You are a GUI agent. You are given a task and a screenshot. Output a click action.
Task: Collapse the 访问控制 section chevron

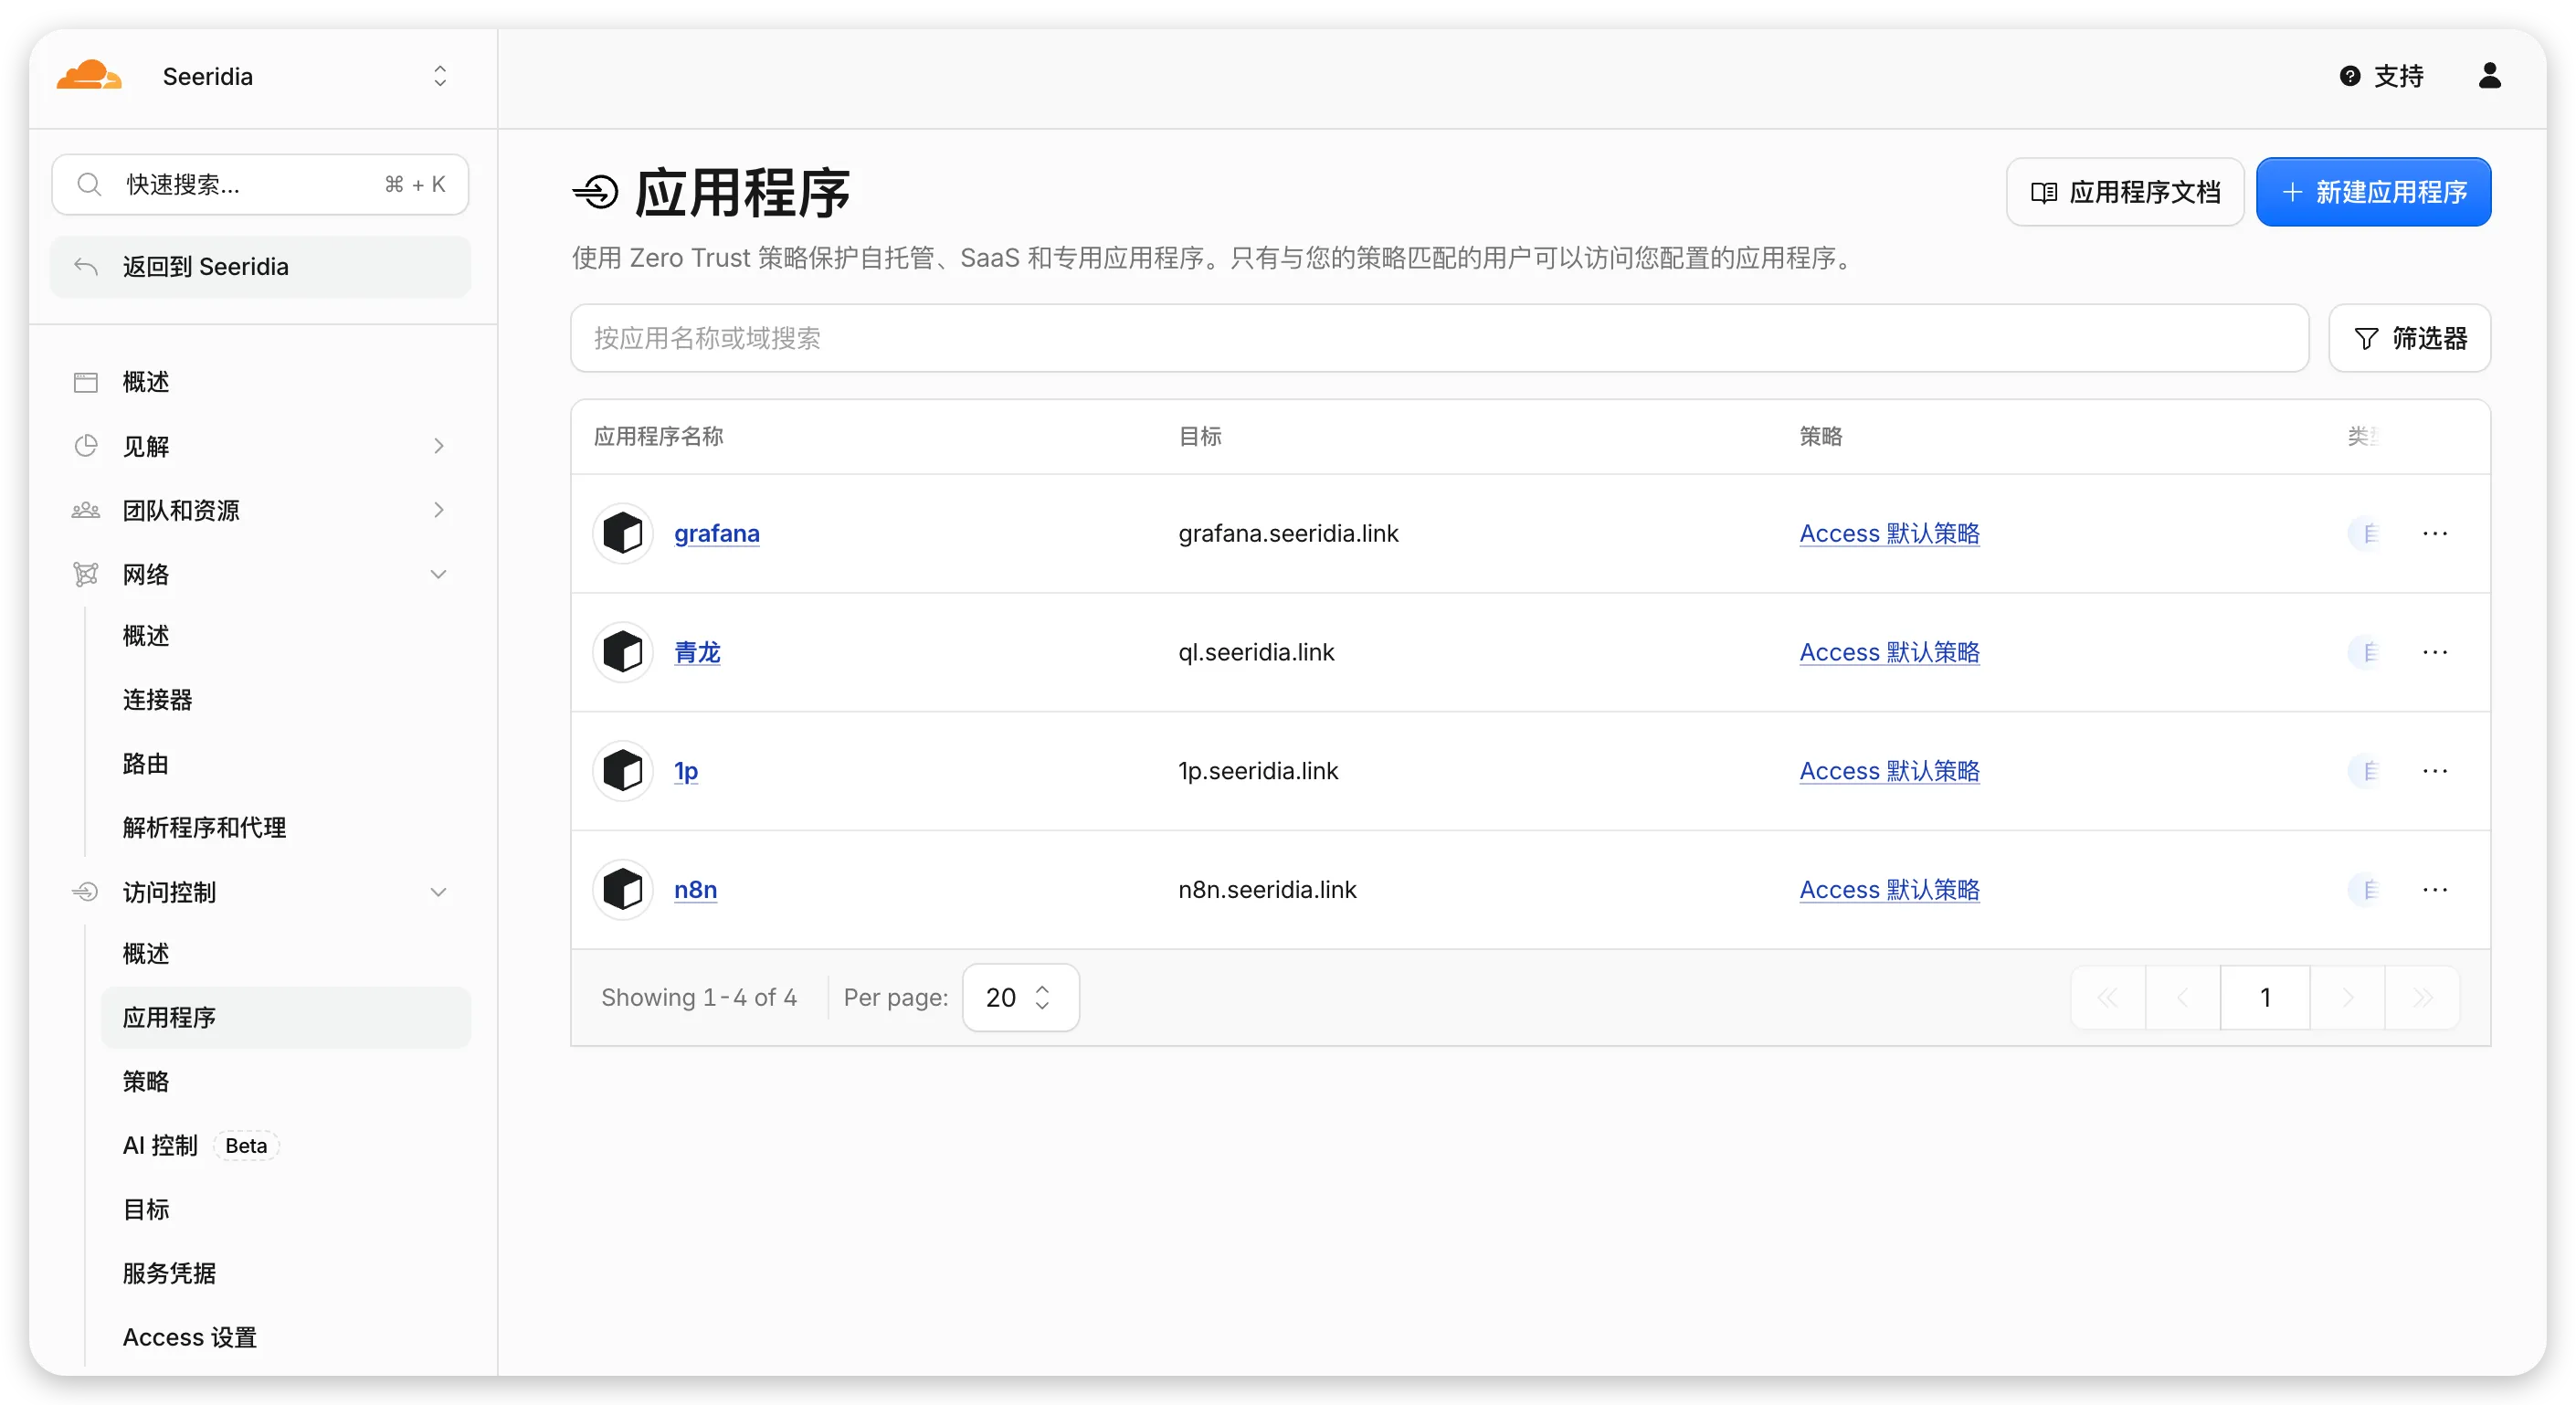(438, 892)
